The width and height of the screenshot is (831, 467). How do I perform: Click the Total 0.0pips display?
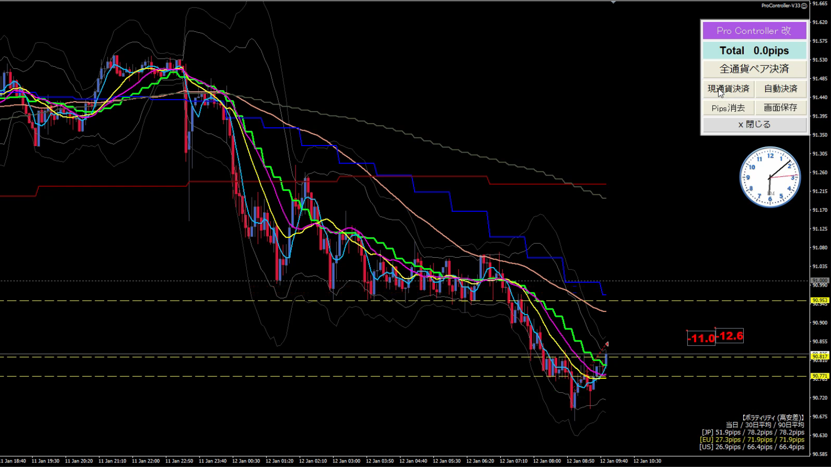tap(754, 50)
